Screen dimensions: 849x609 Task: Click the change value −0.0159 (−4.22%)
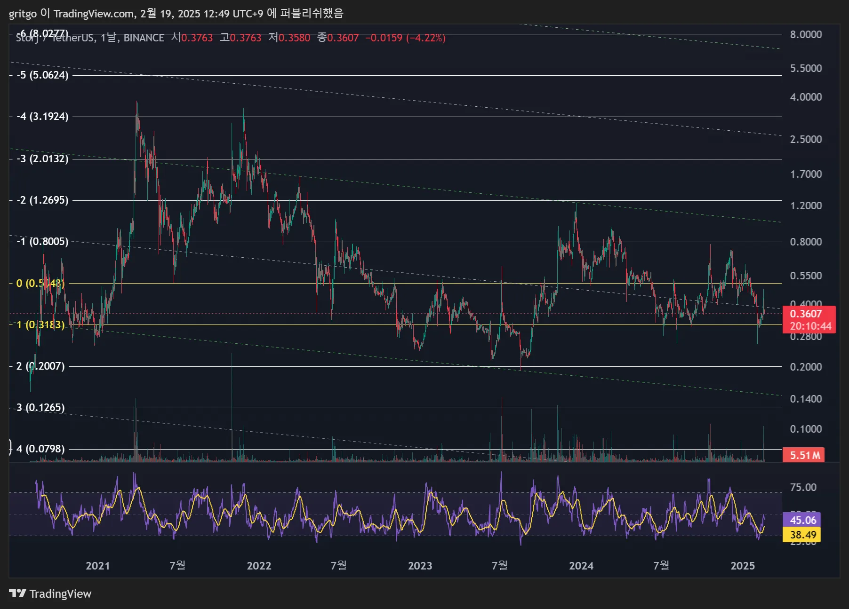tap(405, 38)
